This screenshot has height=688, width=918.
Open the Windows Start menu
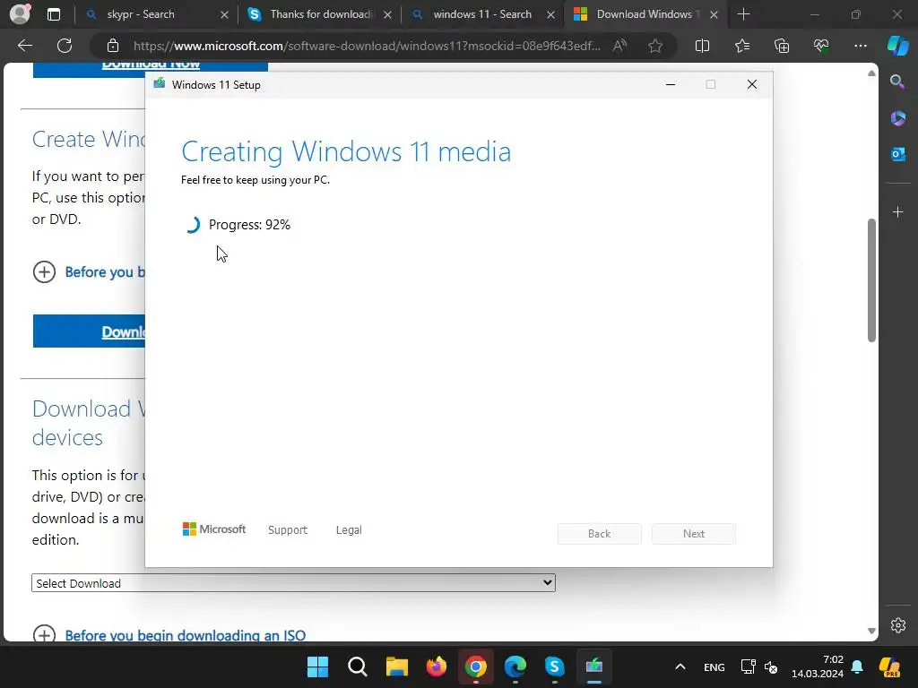coord(318,666)
